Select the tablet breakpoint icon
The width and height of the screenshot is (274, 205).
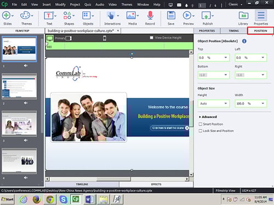[68, 38]
